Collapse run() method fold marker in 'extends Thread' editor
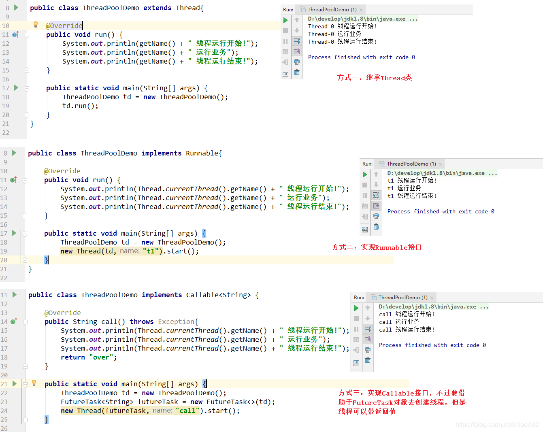This screenshot has height=432, width=543. pos(27,35)
